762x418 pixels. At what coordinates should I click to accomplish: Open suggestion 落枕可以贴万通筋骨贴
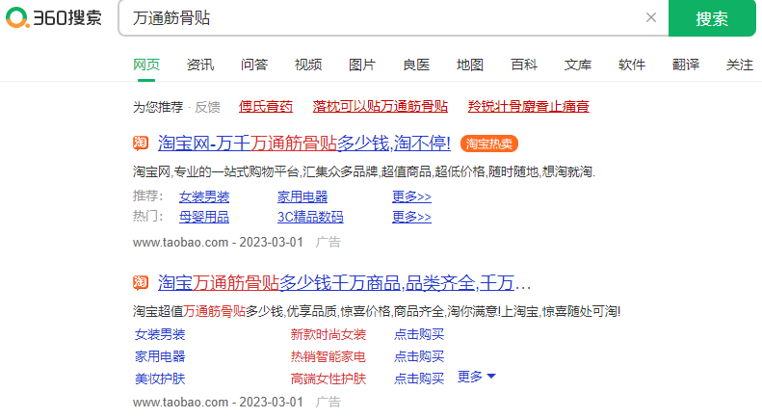coord(380,107)
